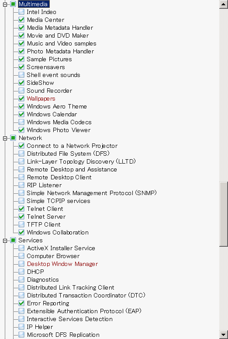This screenshot has height=339, width=228.
Task: Collapse the Services tree node
Action: [x=5, y=241]
